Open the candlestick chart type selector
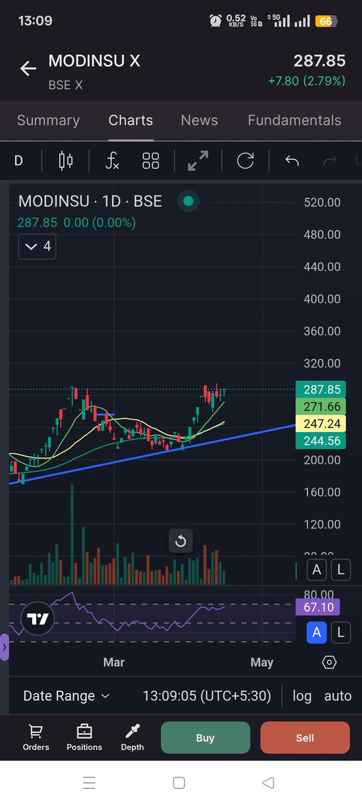The width and height of the screenshot is (362, 805). (66, 161)
